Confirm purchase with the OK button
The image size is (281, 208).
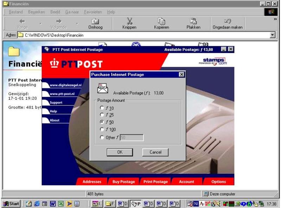120,152
